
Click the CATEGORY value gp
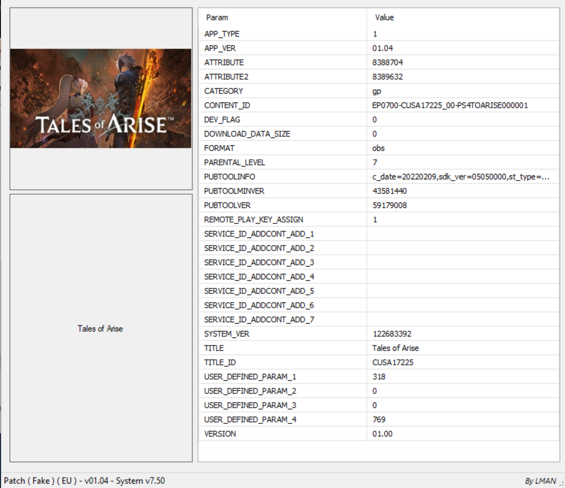click(377, 91)
